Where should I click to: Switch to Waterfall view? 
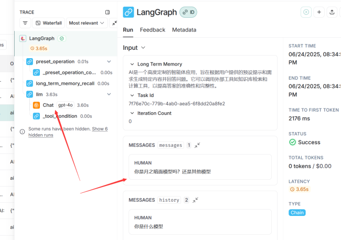[x=49, y=23]
